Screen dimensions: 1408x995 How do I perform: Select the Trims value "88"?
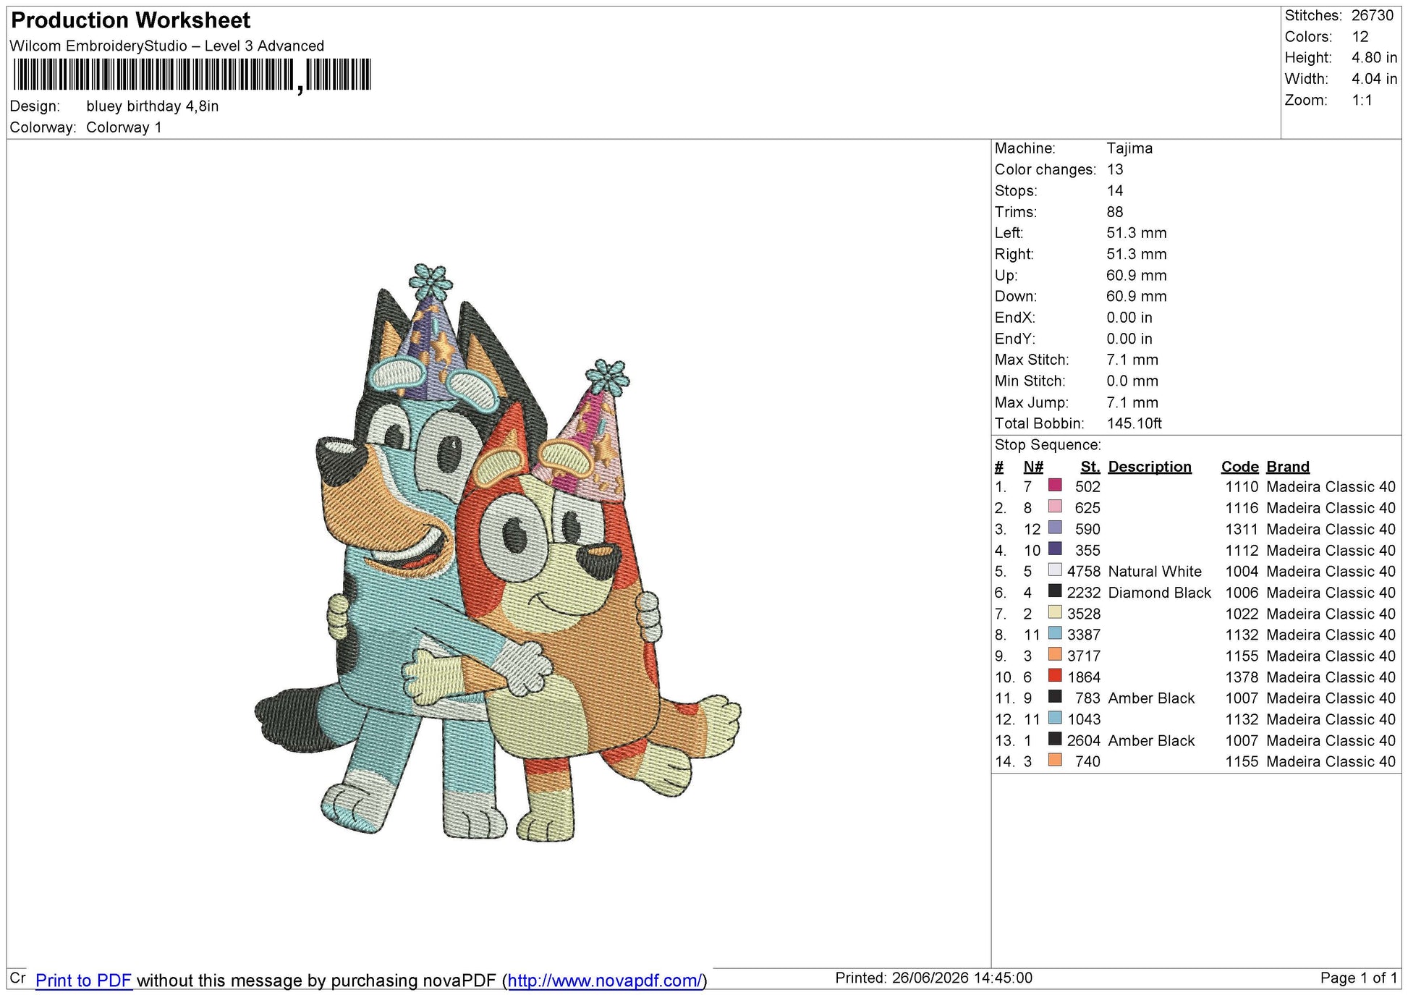[1115, 212]
